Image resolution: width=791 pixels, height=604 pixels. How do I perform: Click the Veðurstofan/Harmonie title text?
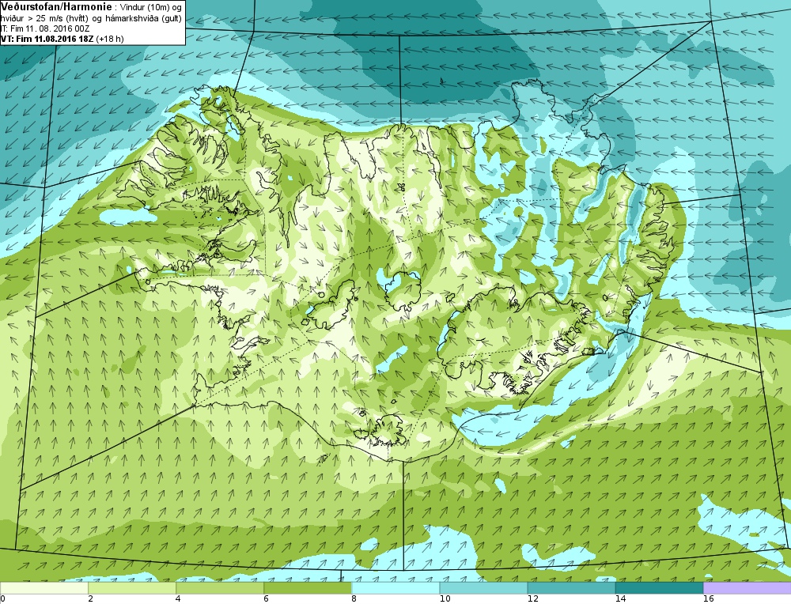(57, 6)
